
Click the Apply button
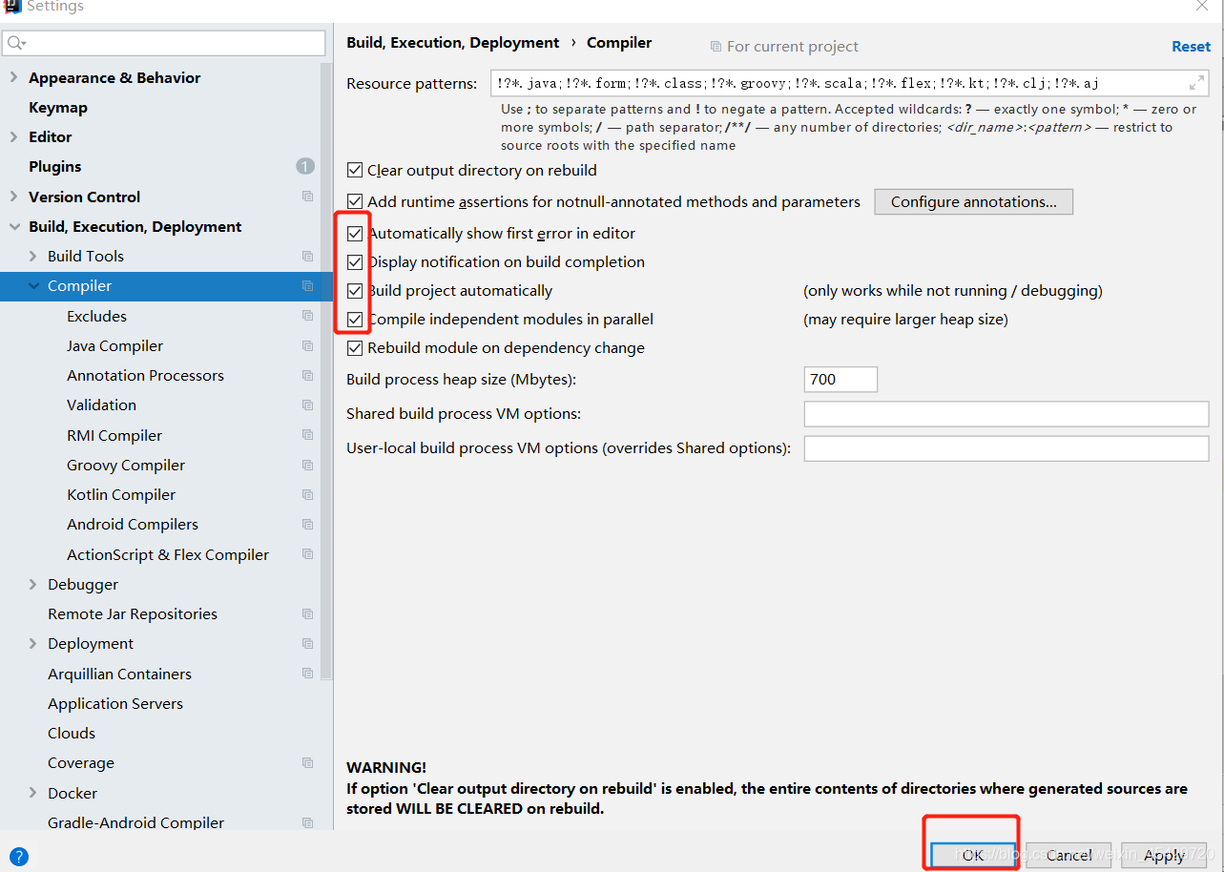(x=1164, y=855)
